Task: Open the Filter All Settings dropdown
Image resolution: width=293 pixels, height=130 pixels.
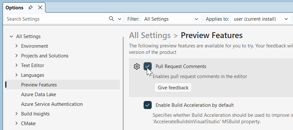Action: (x=171, y=19)
